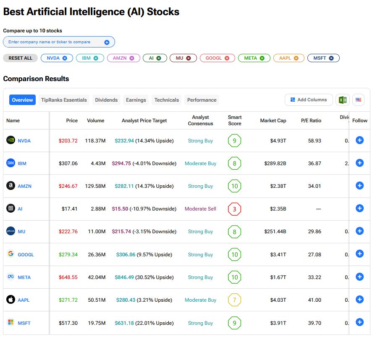Click the Smart Score 3 badge for AI

tap(234, 209)
